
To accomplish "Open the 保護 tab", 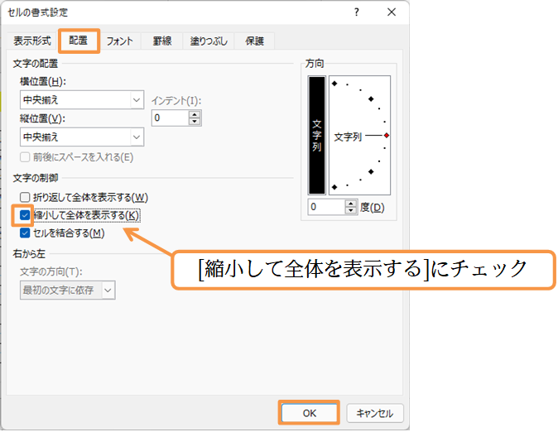I will 254,41.
